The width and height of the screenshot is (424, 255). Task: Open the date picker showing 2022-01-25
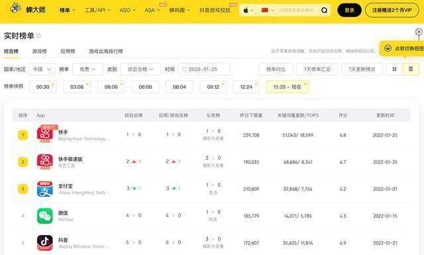click(x=204, y=70)
